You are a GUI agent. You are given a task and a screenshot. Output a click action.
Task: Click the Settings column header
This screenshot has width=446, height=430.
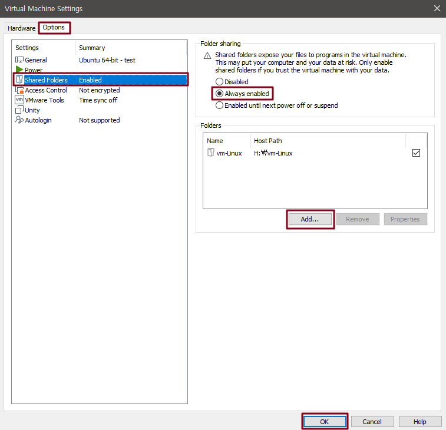(x=44, y=48)
